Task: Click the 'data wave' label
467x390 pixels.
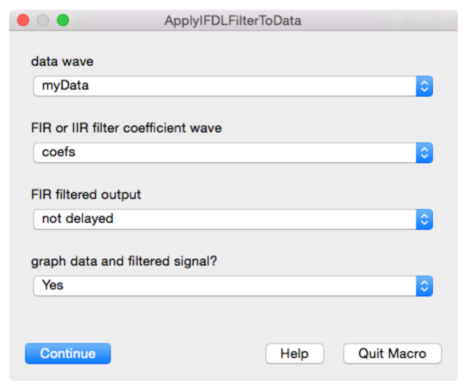Action: tap(62, 62)
